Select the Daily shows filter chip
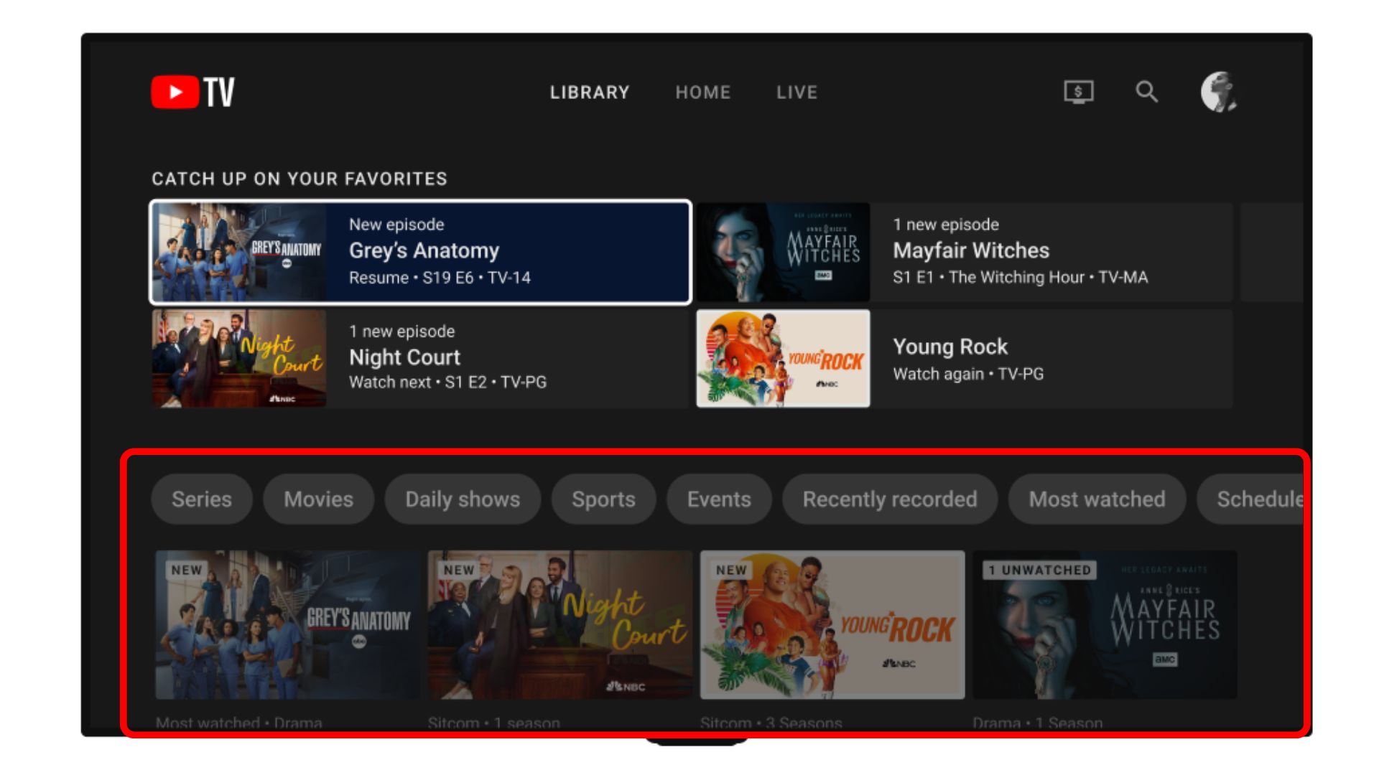 click(x=463, y=499)
